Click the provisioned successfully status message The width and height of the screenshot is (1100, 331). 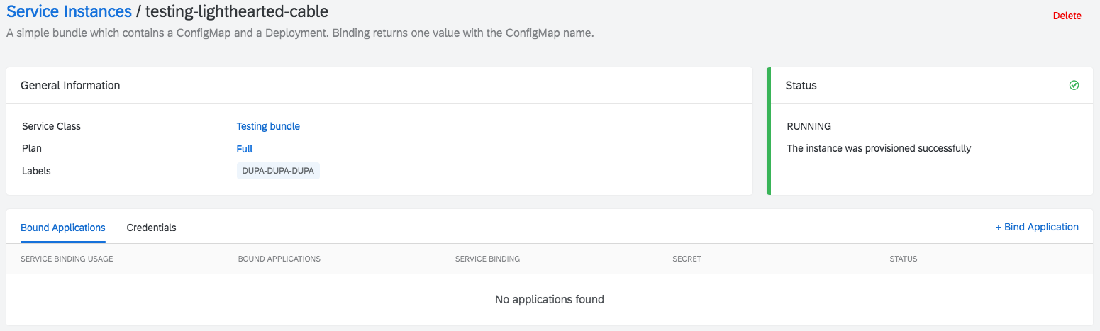pyautogui.click(x=879, y=149)
